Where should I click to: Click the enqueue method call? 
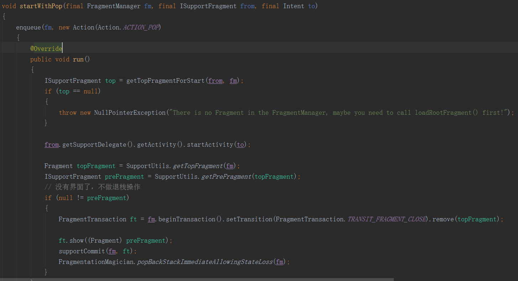click(28, 27)
